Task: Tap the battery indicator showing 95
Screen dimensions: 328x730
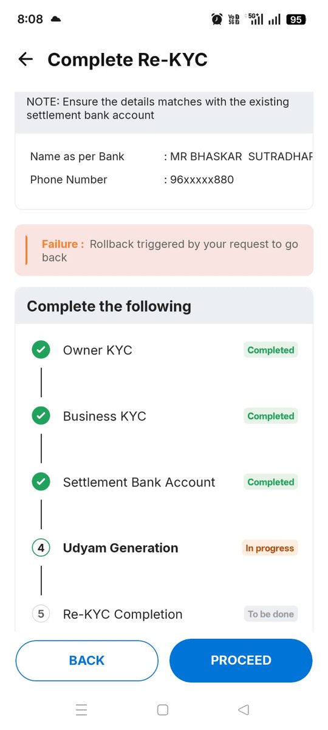Action: tap(296, 19)
